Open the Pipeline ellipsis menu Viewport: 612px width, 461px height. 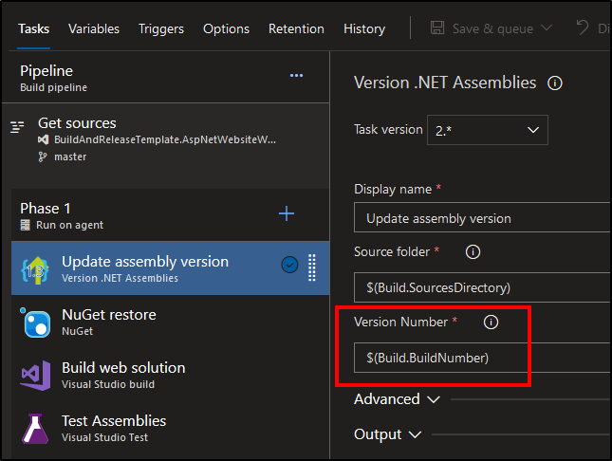(x=296, y=76)
